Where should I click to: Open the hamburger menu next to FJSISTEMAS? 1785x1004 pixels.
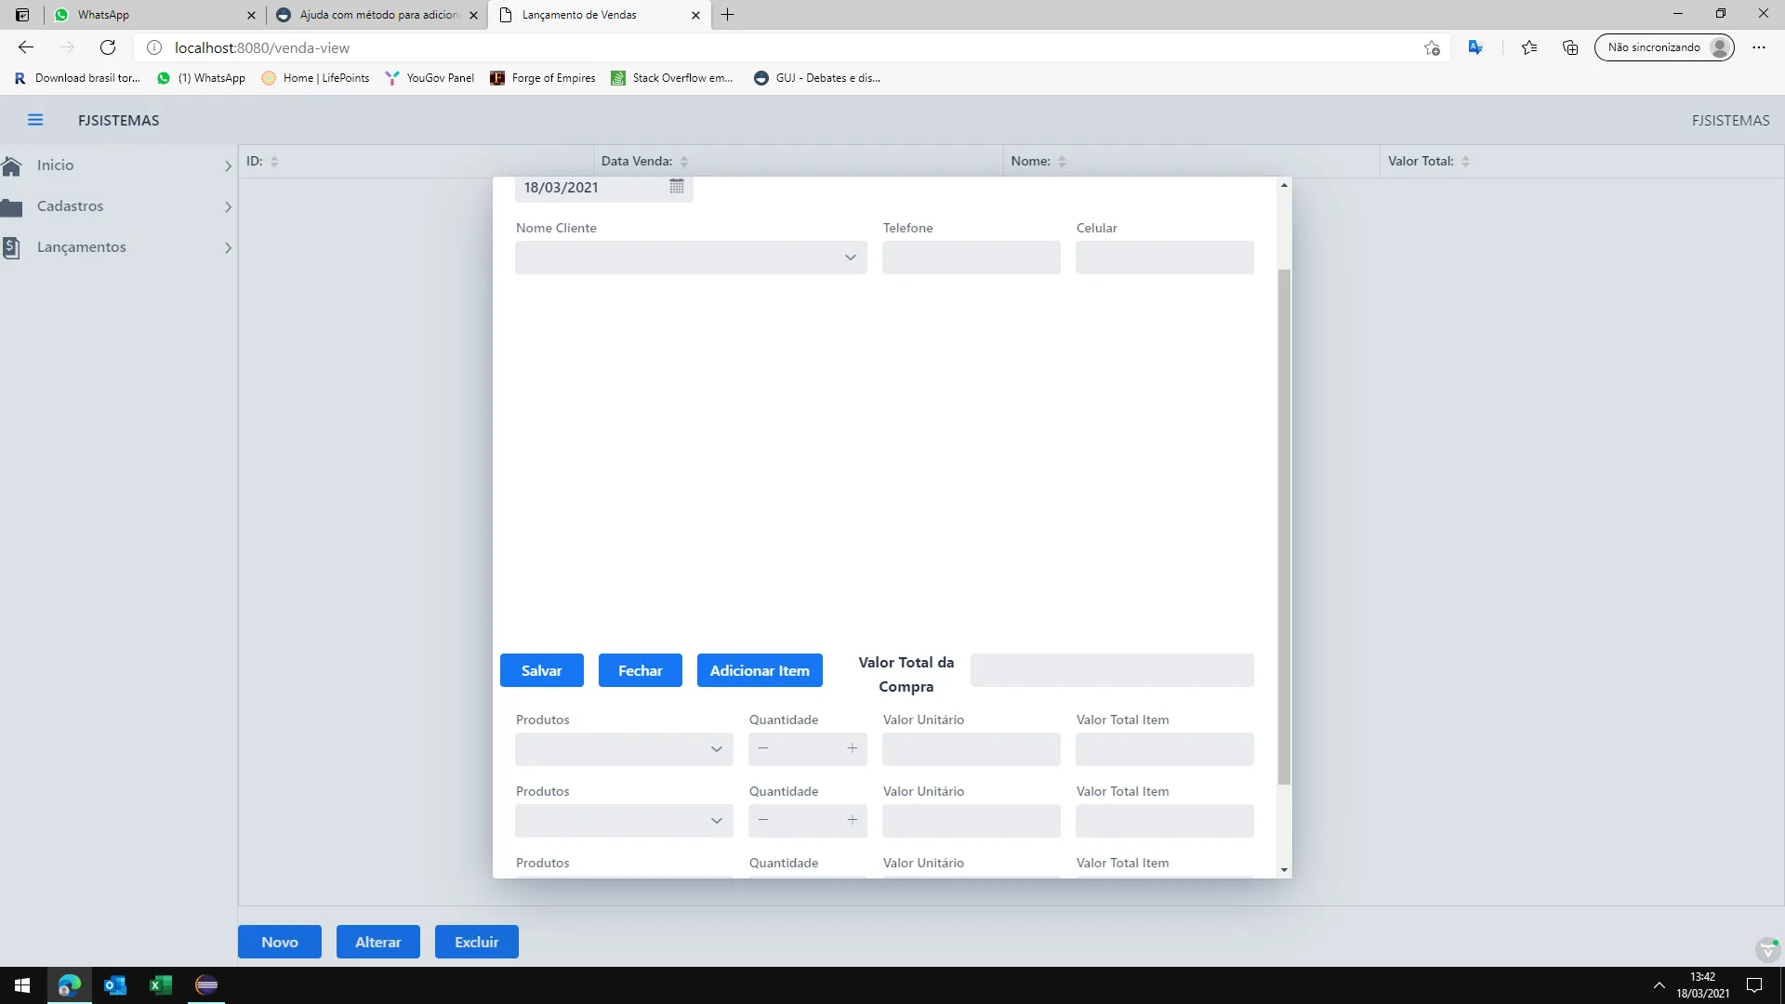(35, 120)
